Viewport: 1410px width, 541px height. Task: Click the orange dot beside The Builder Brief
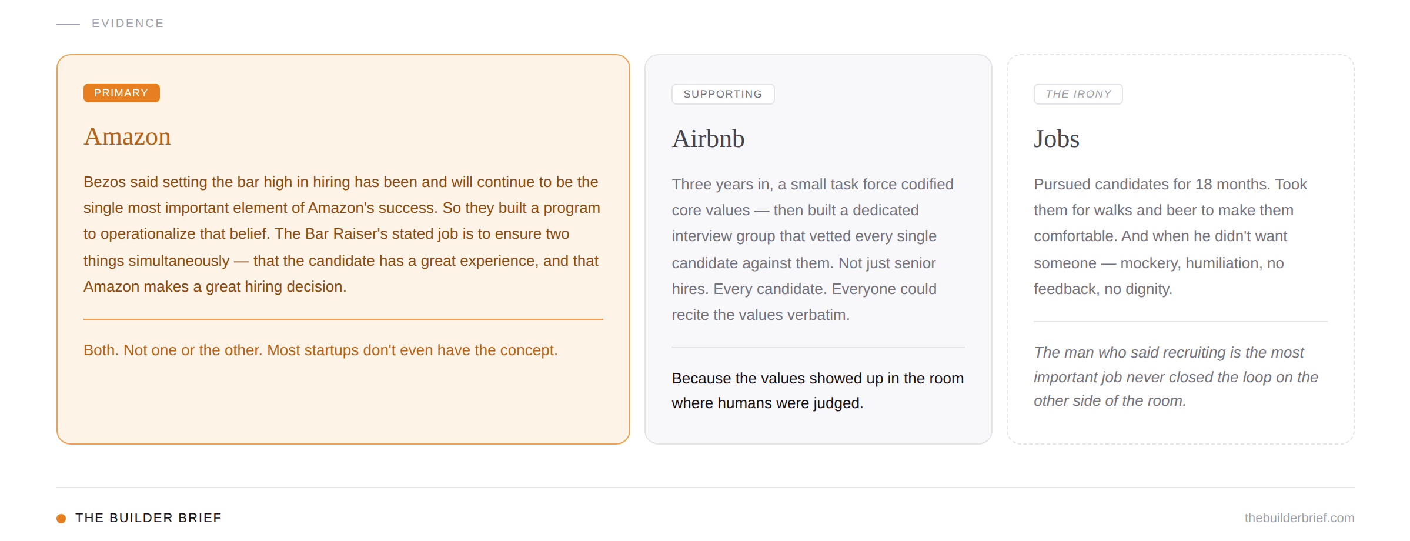[61, 518]
